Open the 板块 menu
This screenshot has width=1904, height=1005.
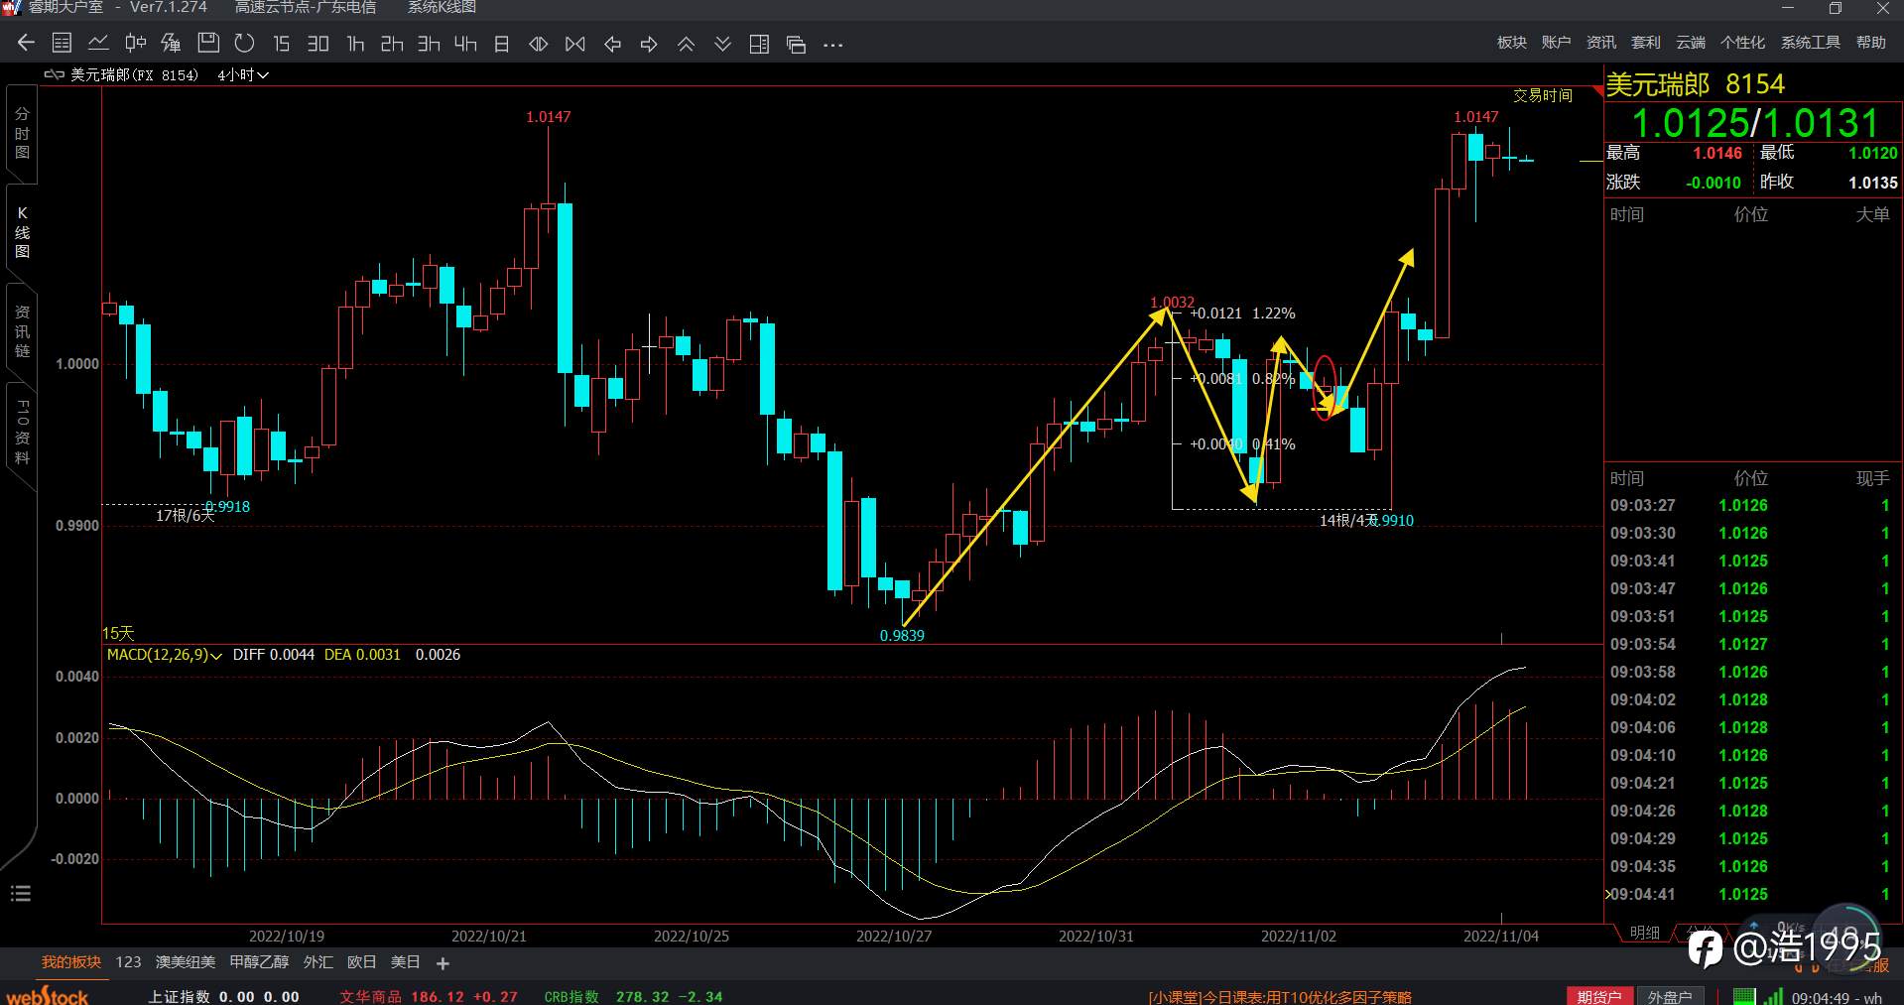click(x=1511, y=42)
